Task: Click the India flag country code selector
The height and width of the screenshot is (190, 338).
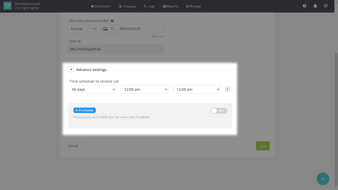Action: (109, 29)
